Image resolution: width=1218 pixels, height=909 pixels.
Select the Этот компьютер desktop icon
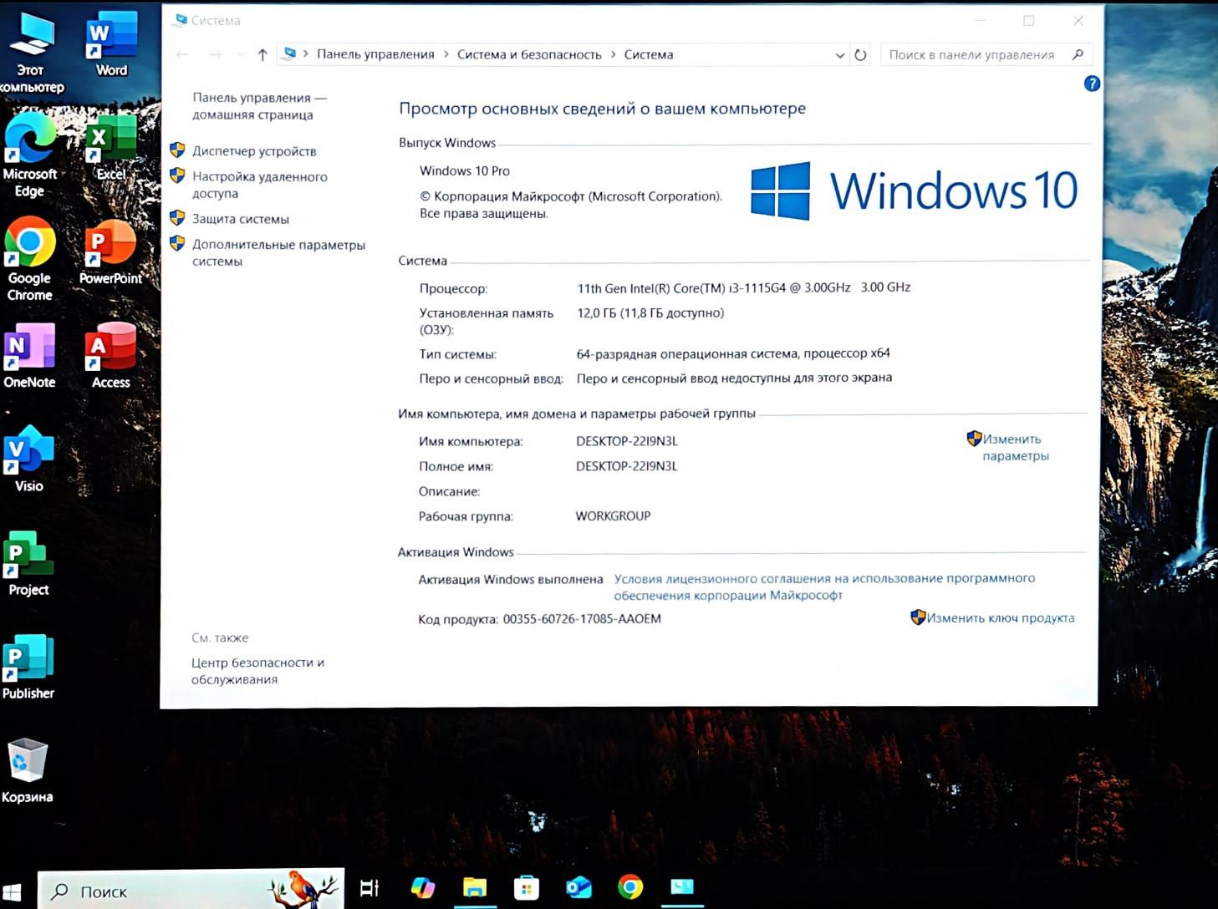[30, 53]
